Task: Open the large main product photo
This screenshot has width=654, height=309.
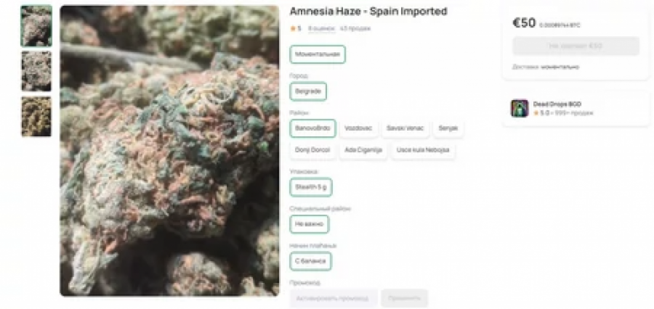Action: [x=169, y=151]
